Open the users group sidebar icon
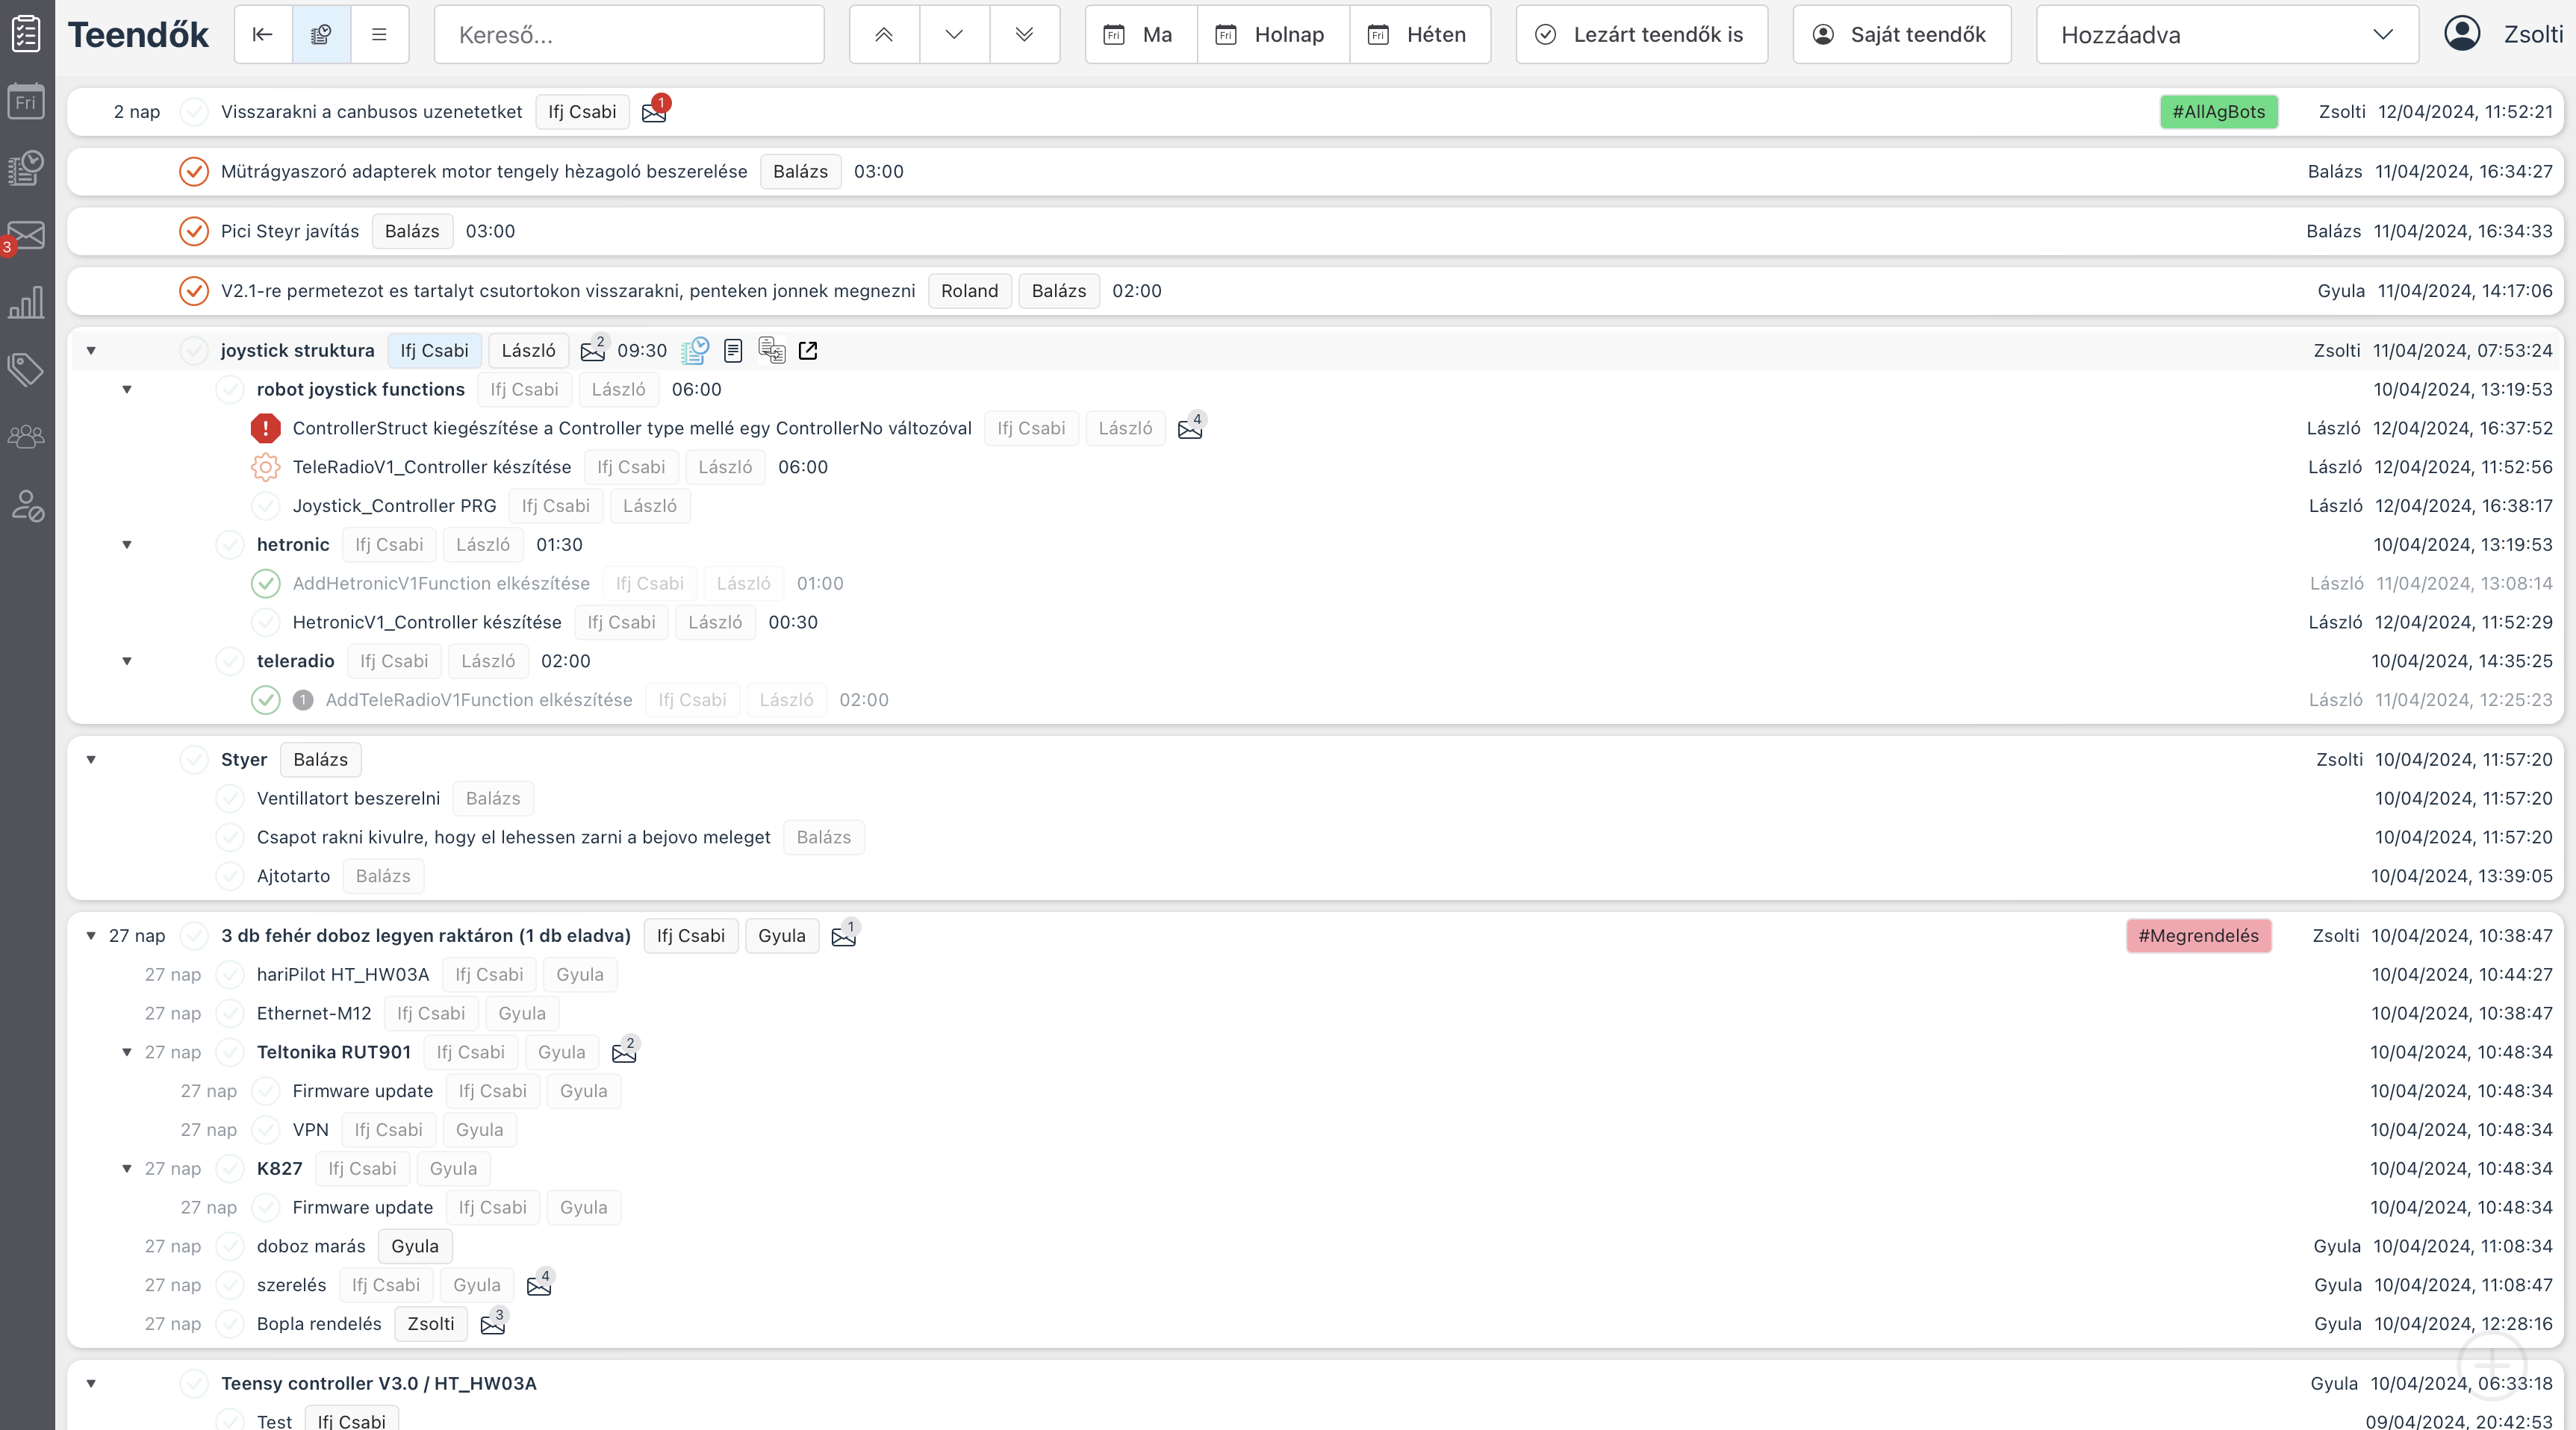Screen dimensions: 2576x1430 tap(26, 437)
